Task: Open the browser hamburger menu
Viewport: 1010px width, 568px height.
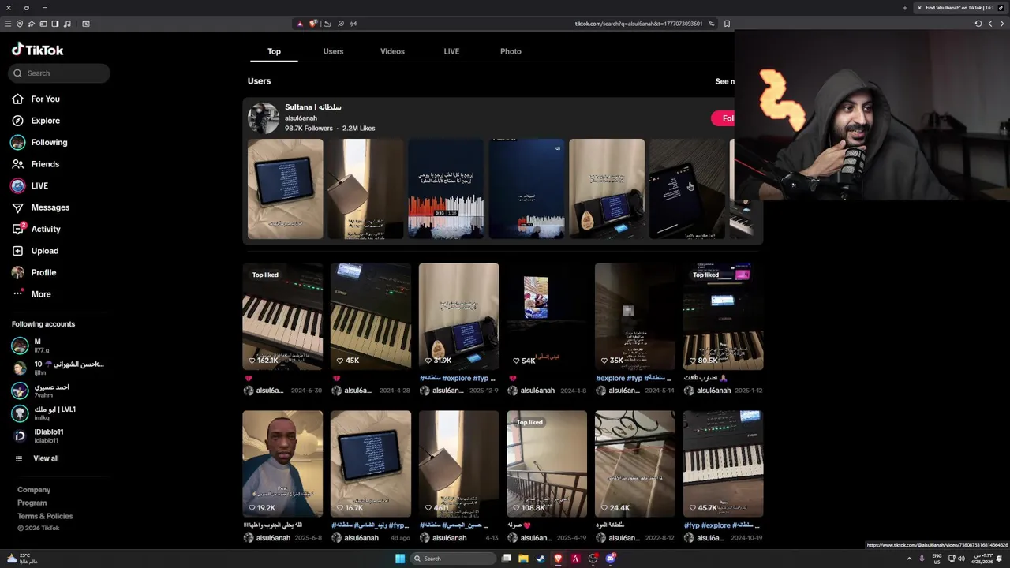Action: click(8, 24)
